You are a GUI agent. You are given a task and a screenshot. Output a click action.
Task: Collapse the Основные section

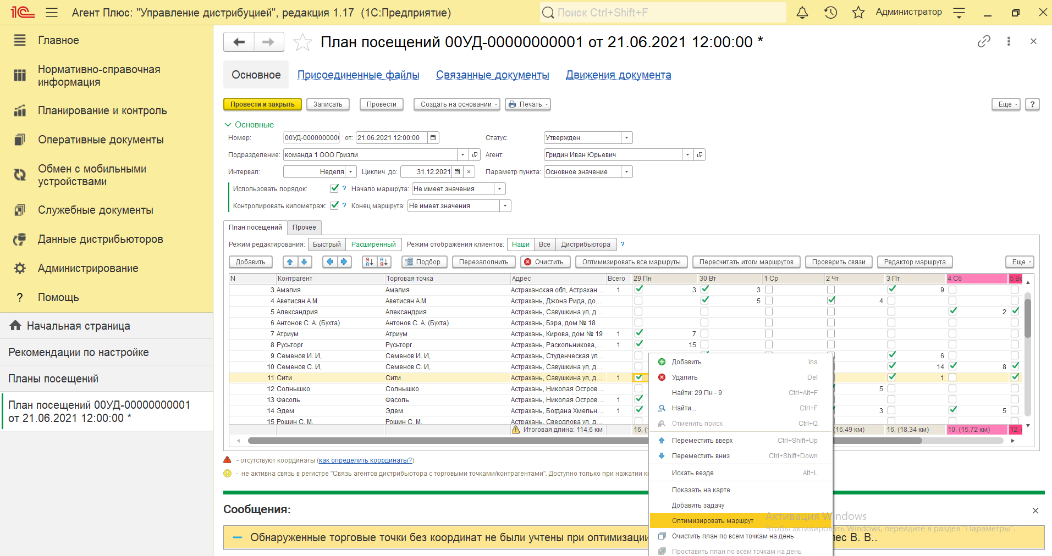click(249, 125)
